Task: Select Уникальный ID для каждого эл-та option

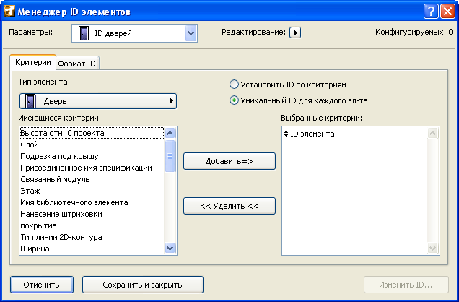Action: (234, 100)
